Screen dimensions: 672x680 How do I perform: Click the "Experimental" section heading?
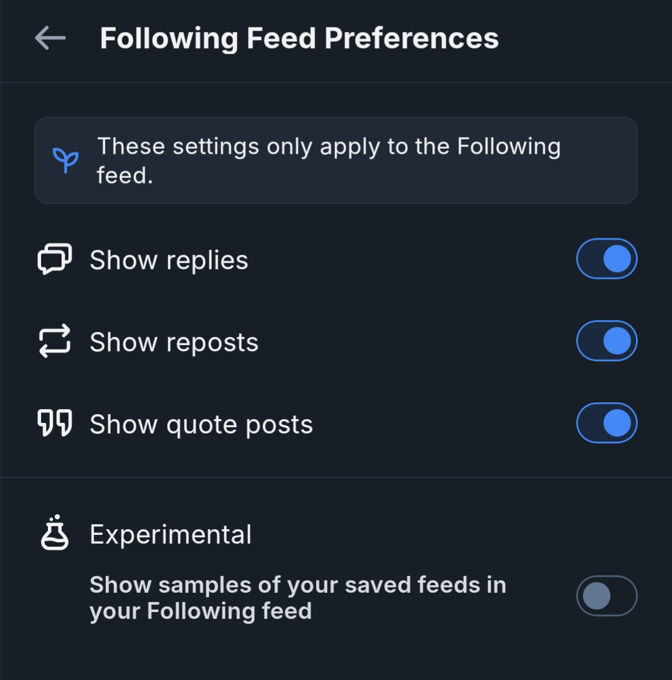point(171,535)
